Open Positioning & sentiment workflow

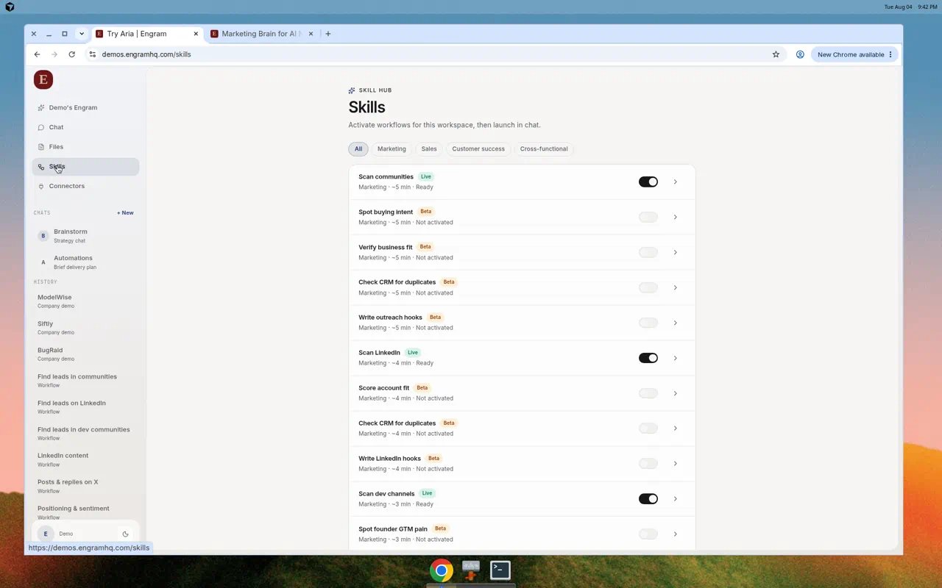point(85,512)
